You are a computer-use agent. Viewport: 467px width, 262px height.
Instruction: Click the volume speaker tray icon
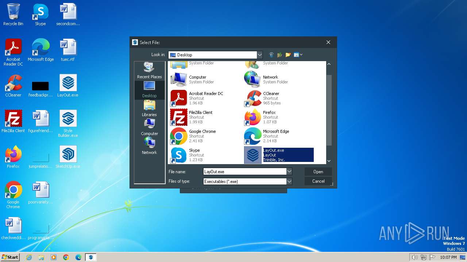coord(414,257)
